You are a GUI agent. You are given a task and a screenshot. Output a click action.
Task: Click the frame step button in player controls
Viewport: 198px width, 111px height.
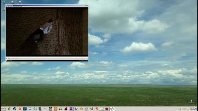[19, 59]
